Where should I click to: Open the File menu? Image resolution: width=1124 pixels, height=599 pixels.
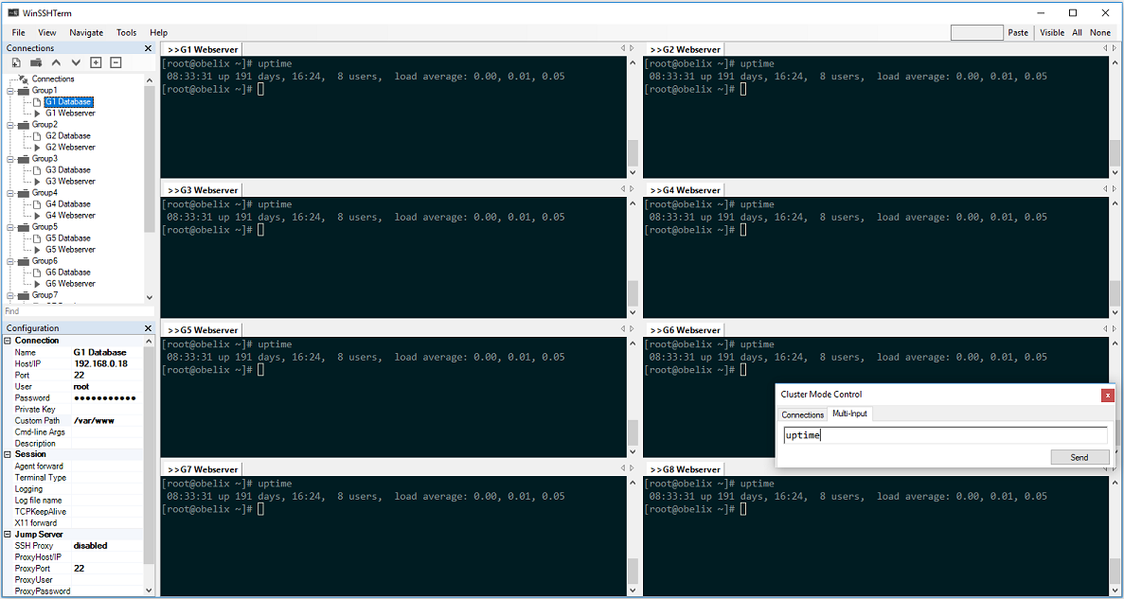tap(19, 32)
